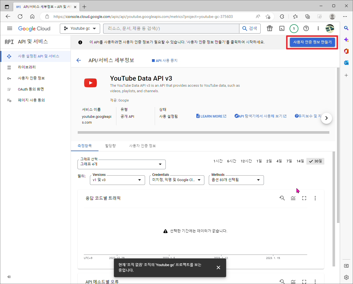Viewport: 353px width, 284px height.
Task: Close the project notification toast
Action: pyautogui.click(x=218, y=267)
